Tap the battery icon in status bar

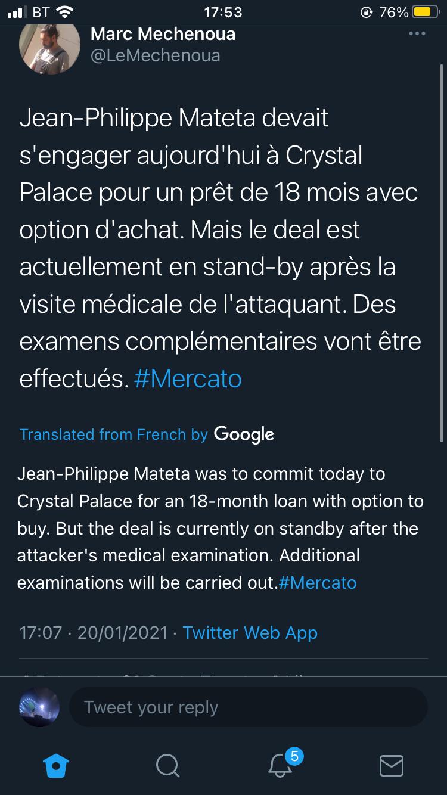[426, 12]
